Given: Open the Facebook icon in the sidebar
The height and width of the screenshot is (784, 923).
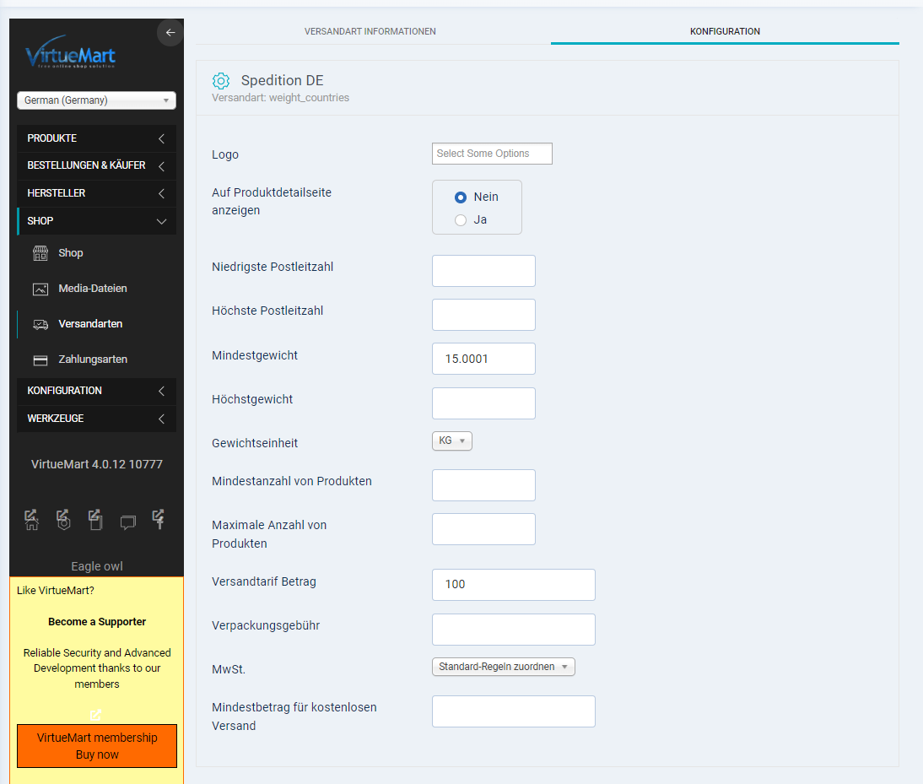Looking at the screenshot, I should pyautogui.click(x=159, y=519).
